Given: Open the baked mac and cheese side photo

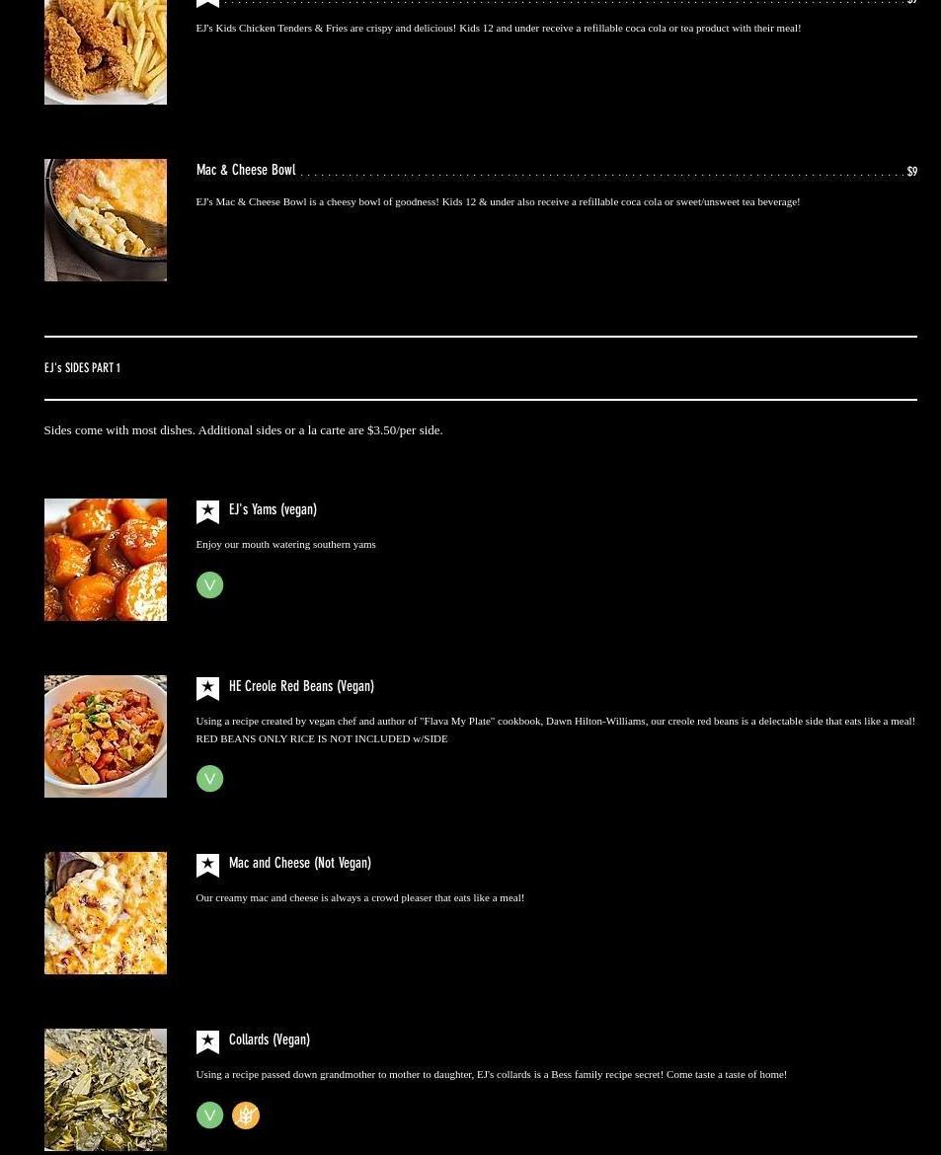Looking at the screenshot, I should pyautogui.click(x=106, y=913).
